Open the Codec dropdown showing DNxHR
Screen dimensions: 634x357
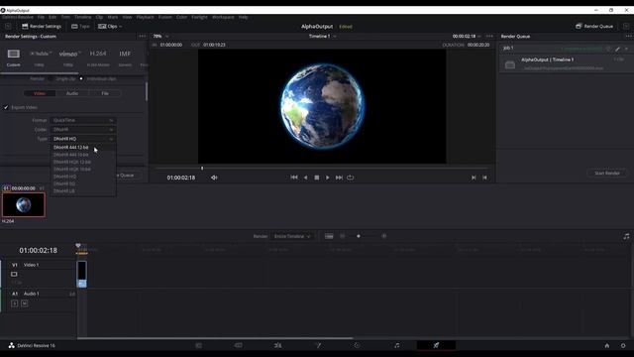point(83,130)
